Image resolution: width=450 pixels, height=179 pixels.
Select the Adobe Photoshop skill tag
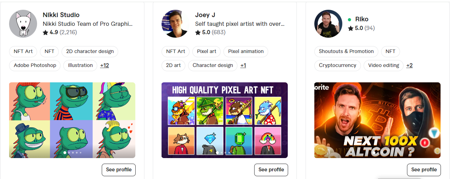(35, 65)
